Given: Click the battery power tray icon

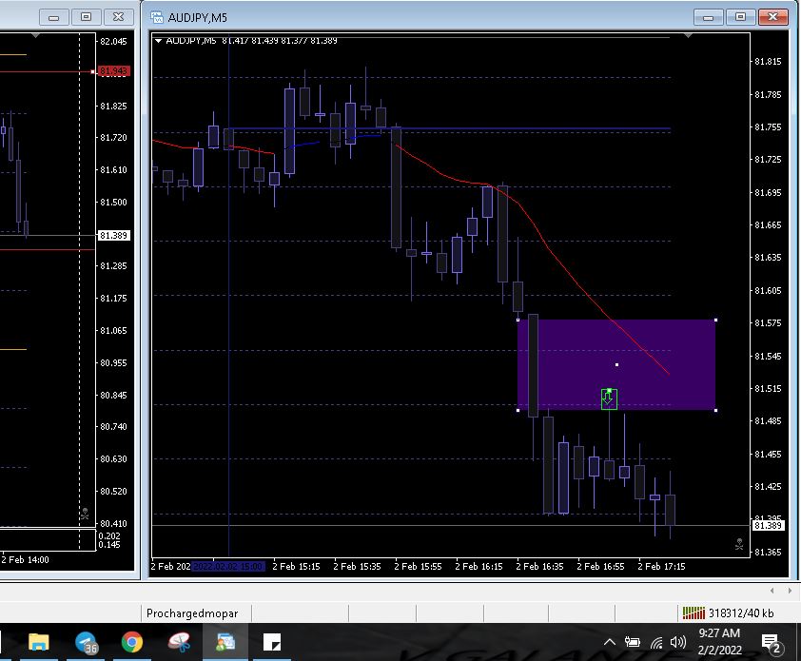Looking at the screenshot, I should coord(633,642).
